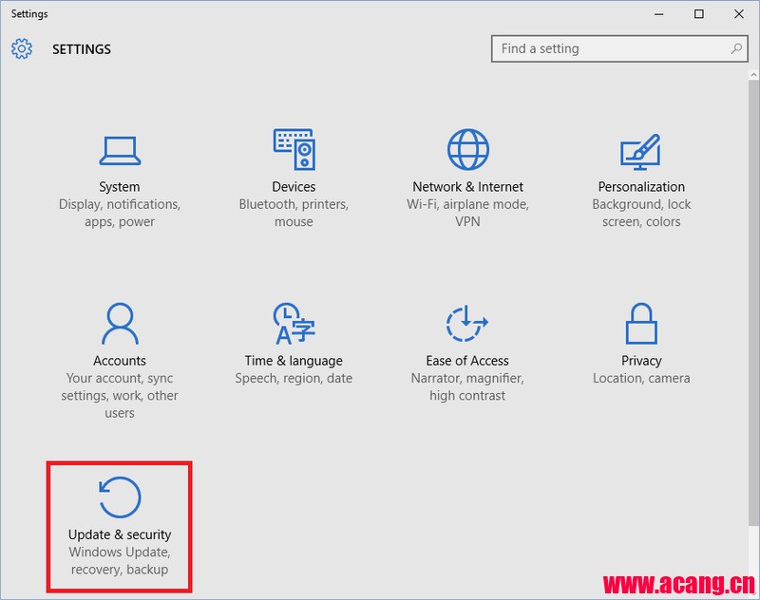The image size is (760, 600).
Task: Open the Network & Internet globe icon
Action: coord(467,149)
